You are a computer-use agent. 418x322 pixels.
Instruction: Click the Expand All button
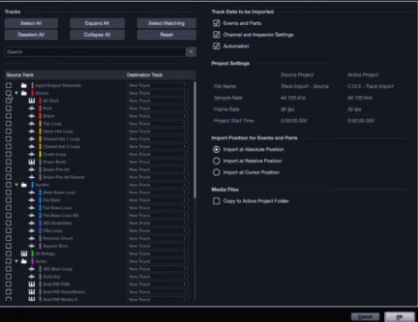point(97,23)
